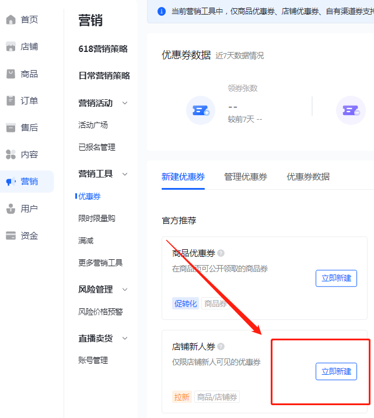Click the 领券张数 metric label

coord(243,88)
